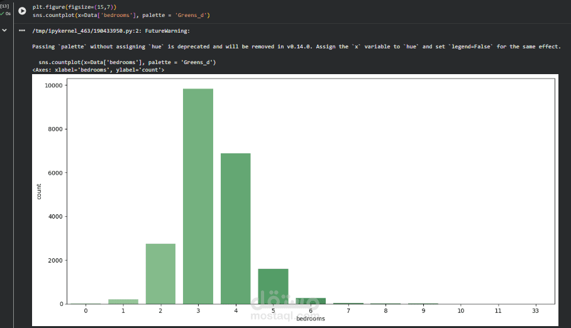Place cursor in the sns.countplot code line
This screenshot has width=571, height=328.
[x=121, y=14]
